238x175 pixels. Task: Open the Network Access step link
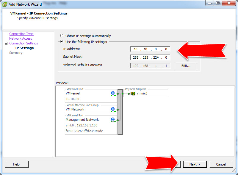(x=21, y=38)
